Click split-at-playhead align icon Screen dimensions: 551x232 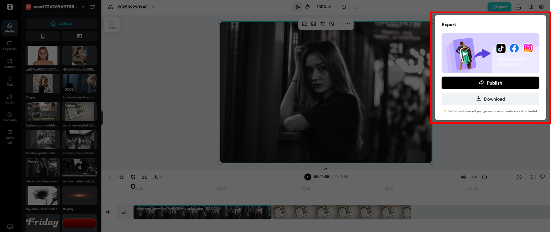[x=474, y=177]
